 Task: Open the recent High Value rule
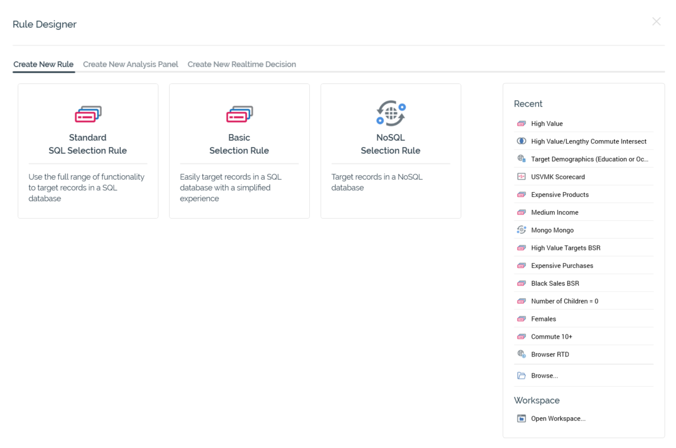click(547, 124)
